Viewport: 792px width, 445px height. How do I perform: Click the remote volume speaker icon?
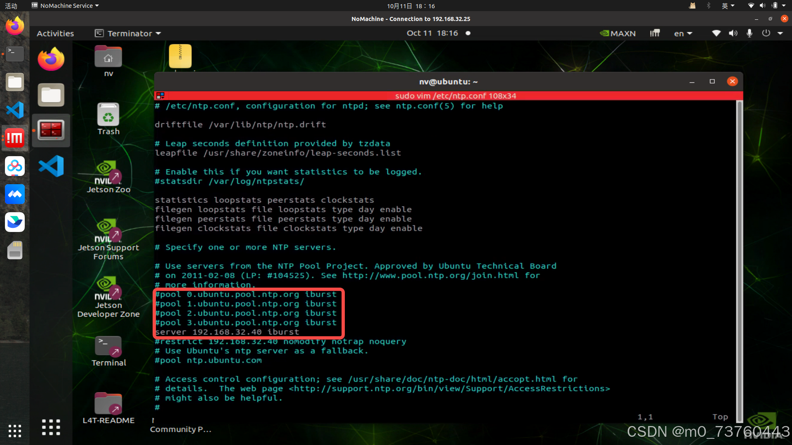point(733,33)
